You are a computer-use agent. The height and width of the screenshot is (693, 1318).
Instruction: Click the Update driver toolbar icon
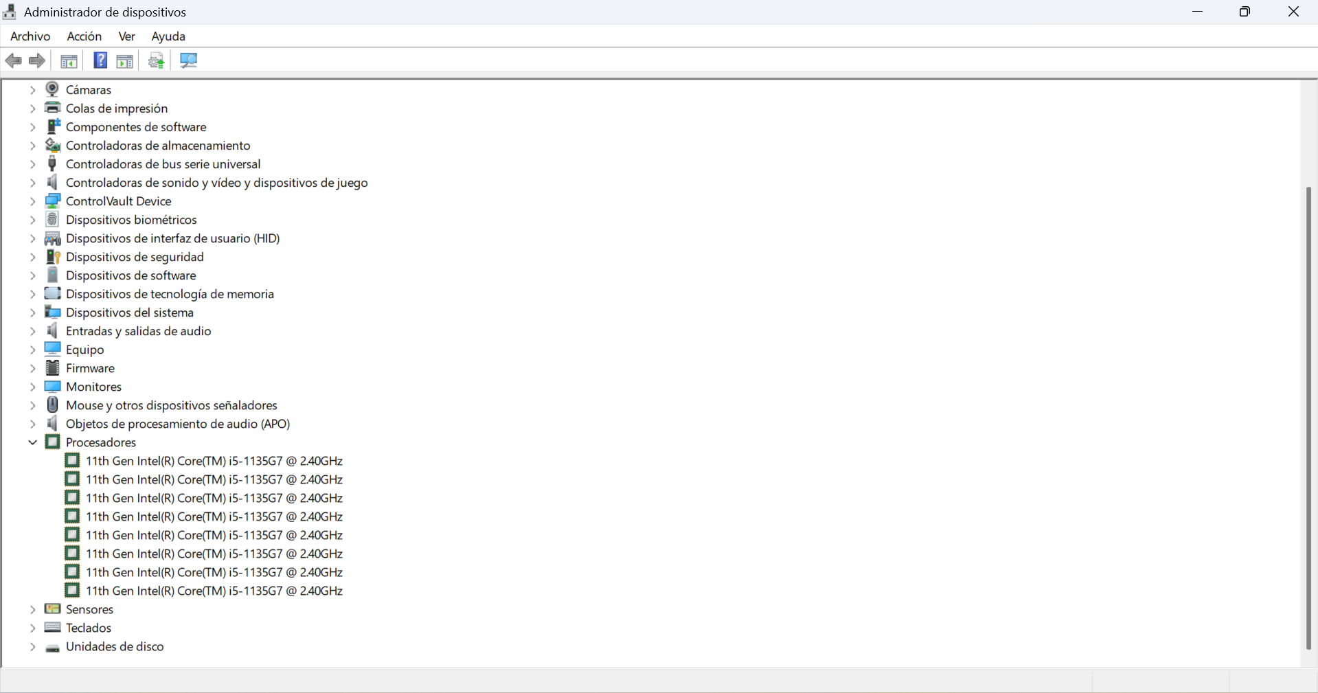[x=157, y=61]
